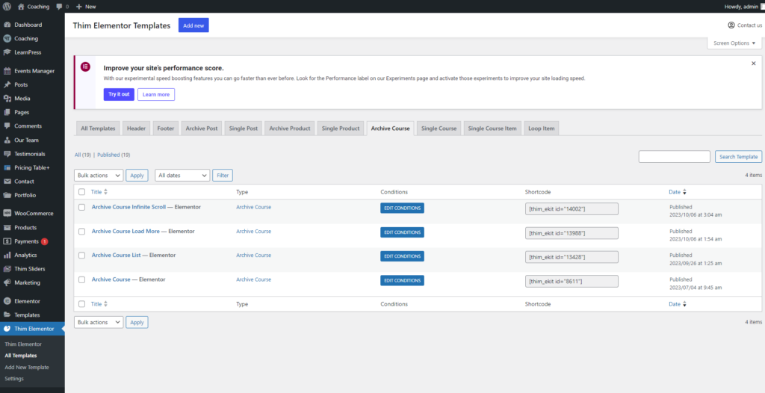Click the Learn more button
The height and width of the screenshot is (393, 765).
(156, 94)
